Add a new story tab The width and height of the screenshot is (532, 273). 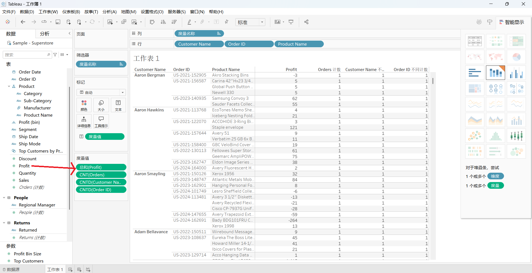click(x=88, y=269)
